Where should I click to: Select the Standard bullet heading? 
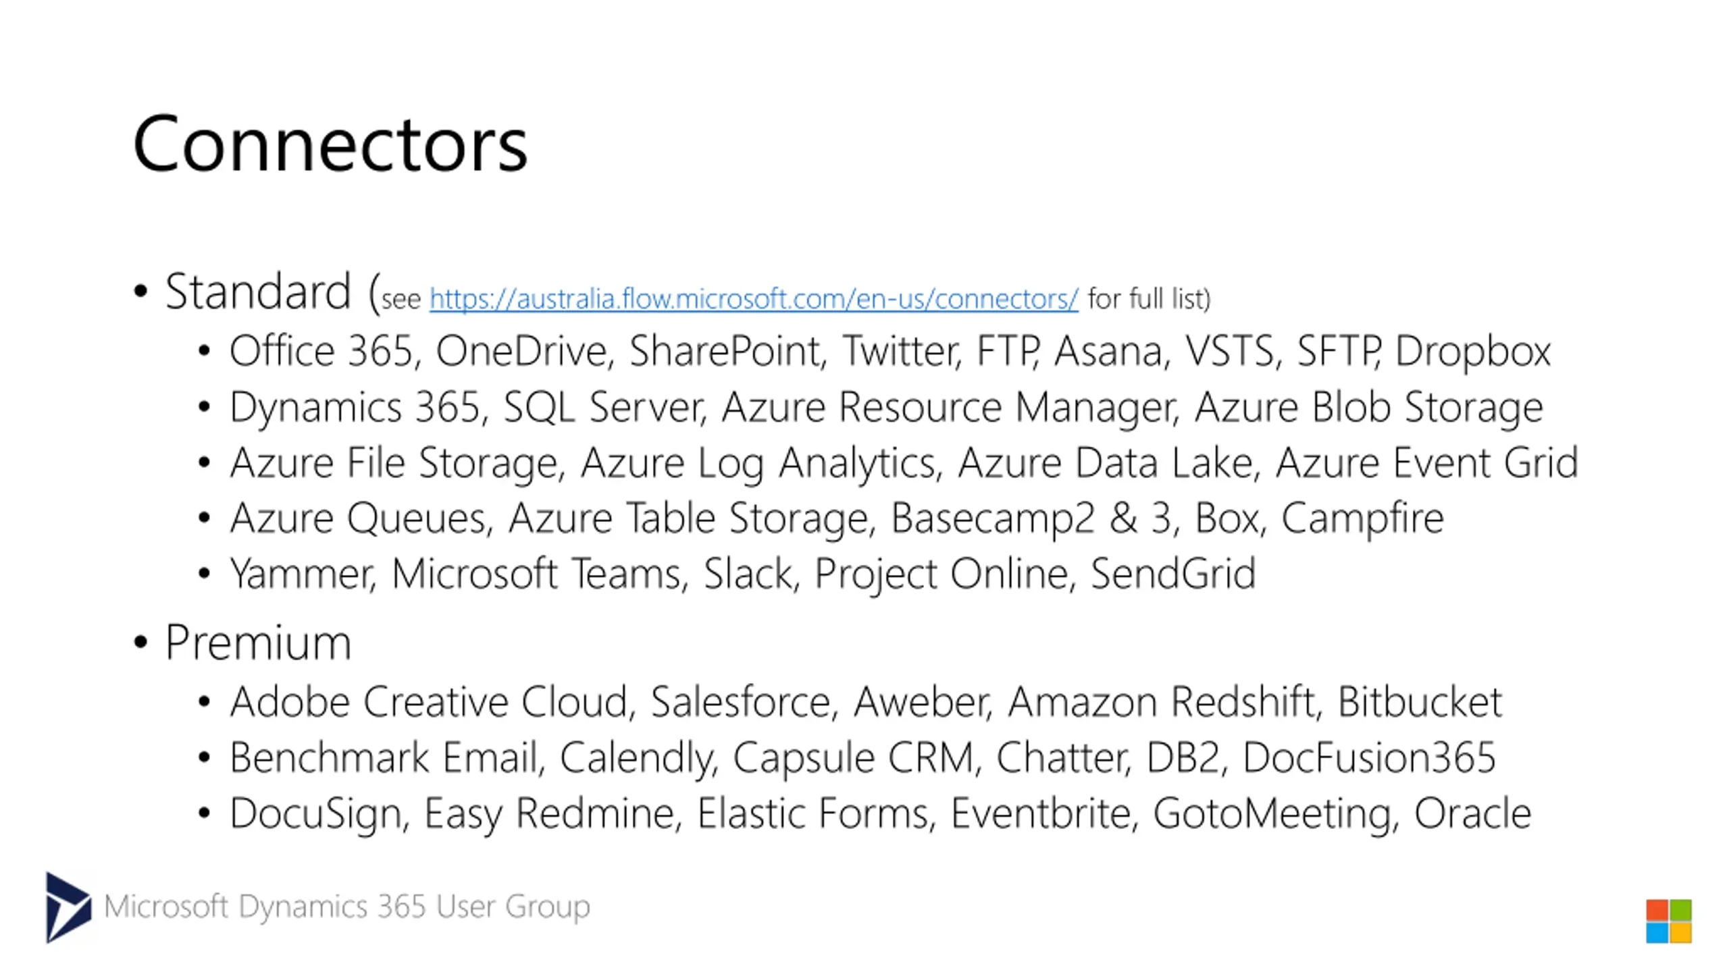pos(258,292)
